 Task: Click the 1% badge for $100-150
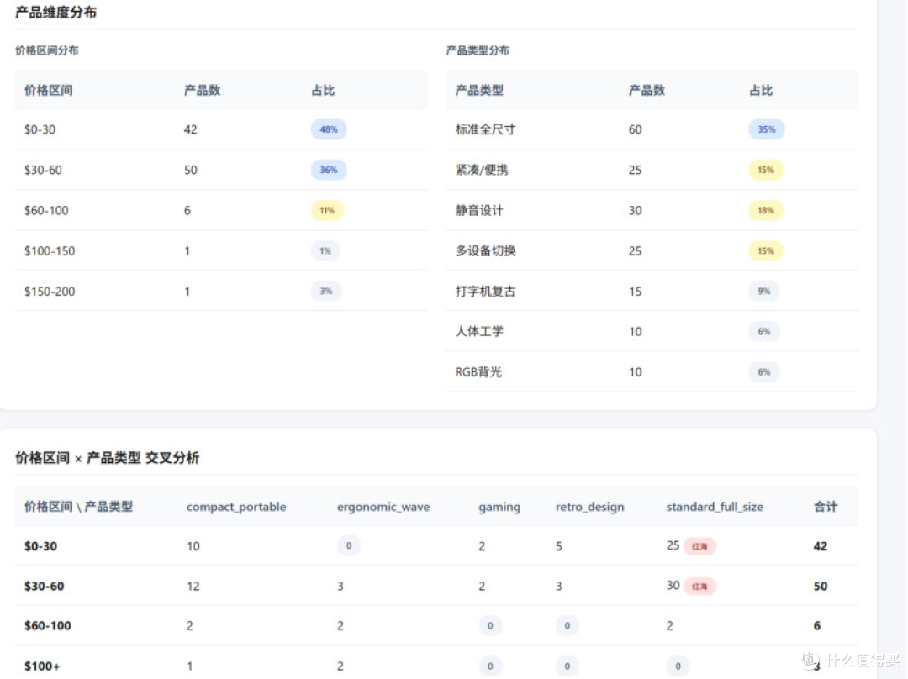tap(325, 250)
